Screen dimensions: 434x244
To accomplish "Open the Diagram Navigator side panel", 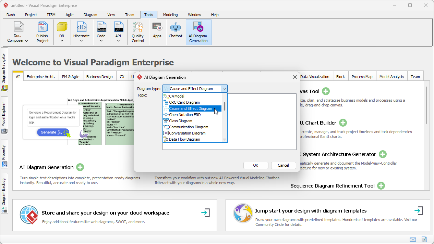I will click(x=4, y=70).
